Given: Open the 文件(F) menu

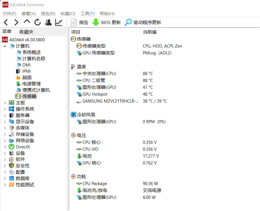Looking at the screenshot, I should (9, 14).
